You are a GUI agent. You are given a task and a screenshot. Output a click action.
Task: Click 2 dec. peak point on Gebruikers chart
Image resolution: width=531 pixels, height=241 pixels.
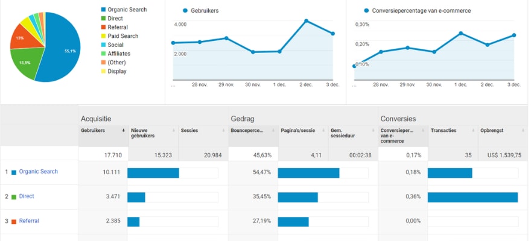pos(307,21)
